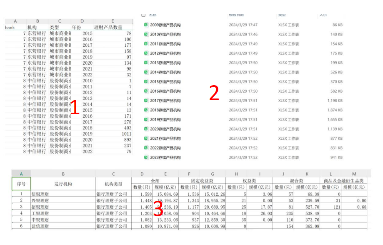Click the spreadsheet icon beside 2012存续产品机构
This screenshot has width=383, height=245.
[146, 53]
